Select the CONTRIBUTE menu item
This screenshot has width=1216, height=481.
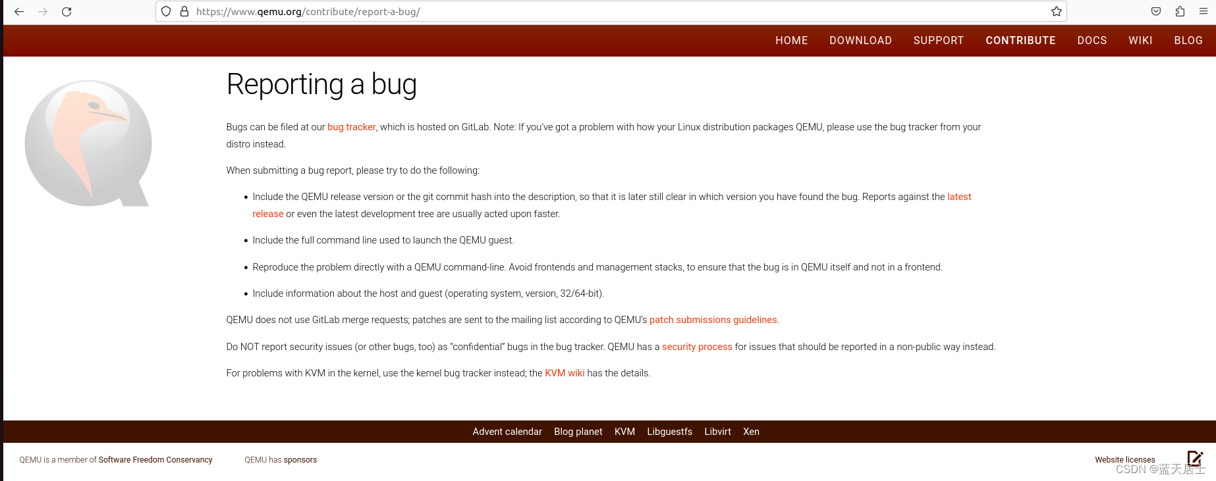pyautogui.click(x=1020, y=41)
